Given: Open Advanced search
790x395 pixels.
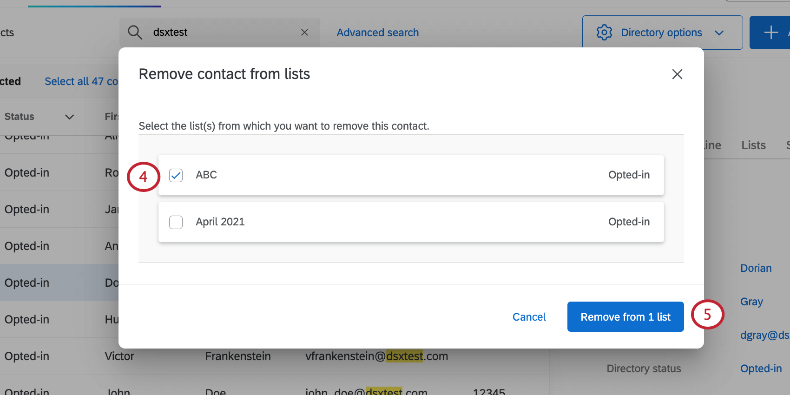Looking at the screenshot, I should coord(377,32).
